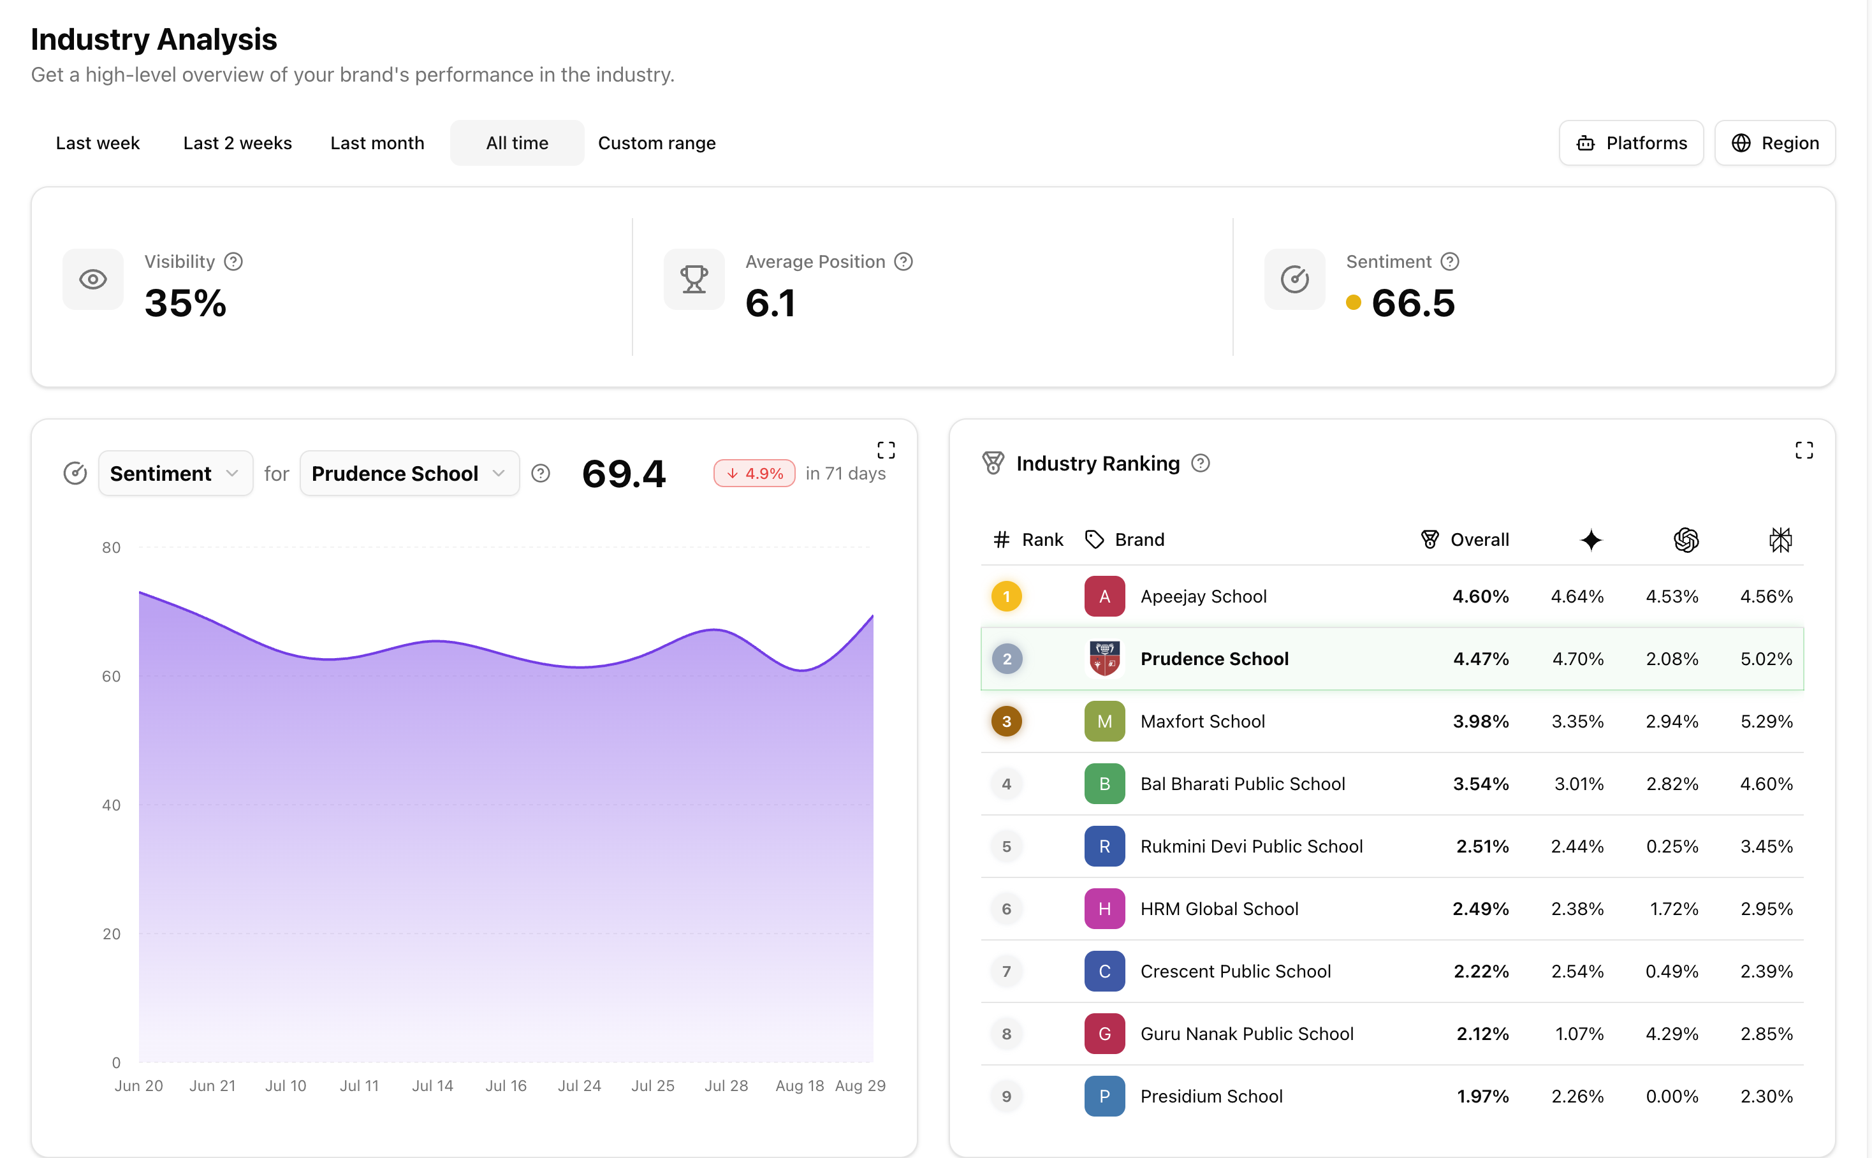Image resolution: width=1872 pixels, height=1158 pixels.
Task: Click the Guru Nanak 'G' avatar
Action: tap(1105, 1034)
